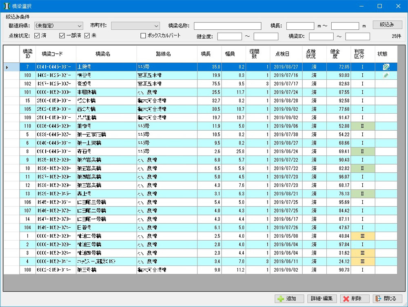The width and height of the screenshot is (408, 307).
Task: Click the inspection date 2019/07/30
Action: (286, 134)
